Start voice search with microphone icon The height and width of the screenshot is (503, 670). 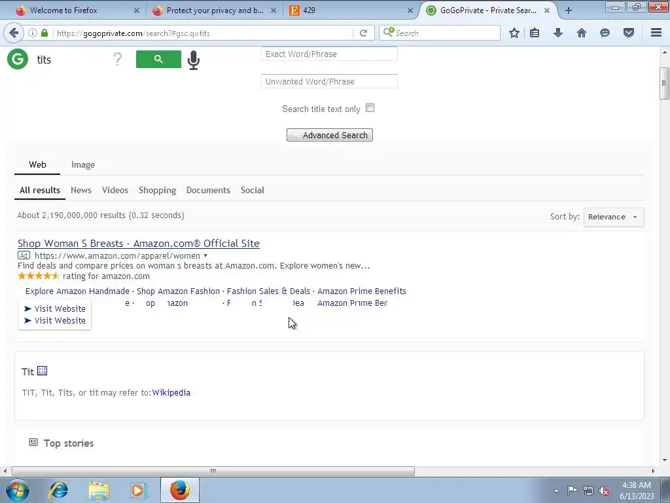coord(194,60)
